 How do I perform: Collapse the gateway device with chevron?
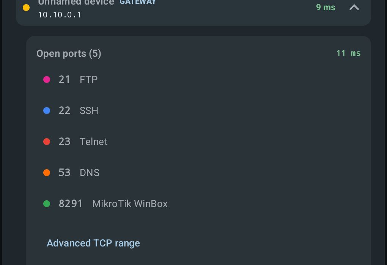pos(354,8)
